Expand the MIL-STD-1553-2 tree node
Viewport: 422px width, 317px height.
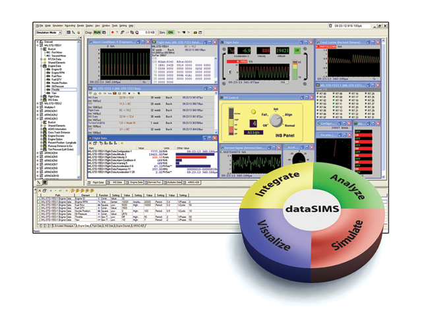pyautogui.click(x=36, y=104)
